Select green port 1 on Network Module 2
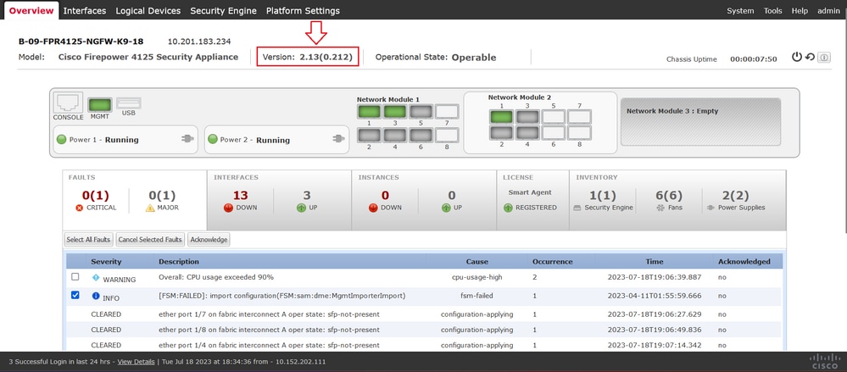The image size is (847, 372). 501,117
